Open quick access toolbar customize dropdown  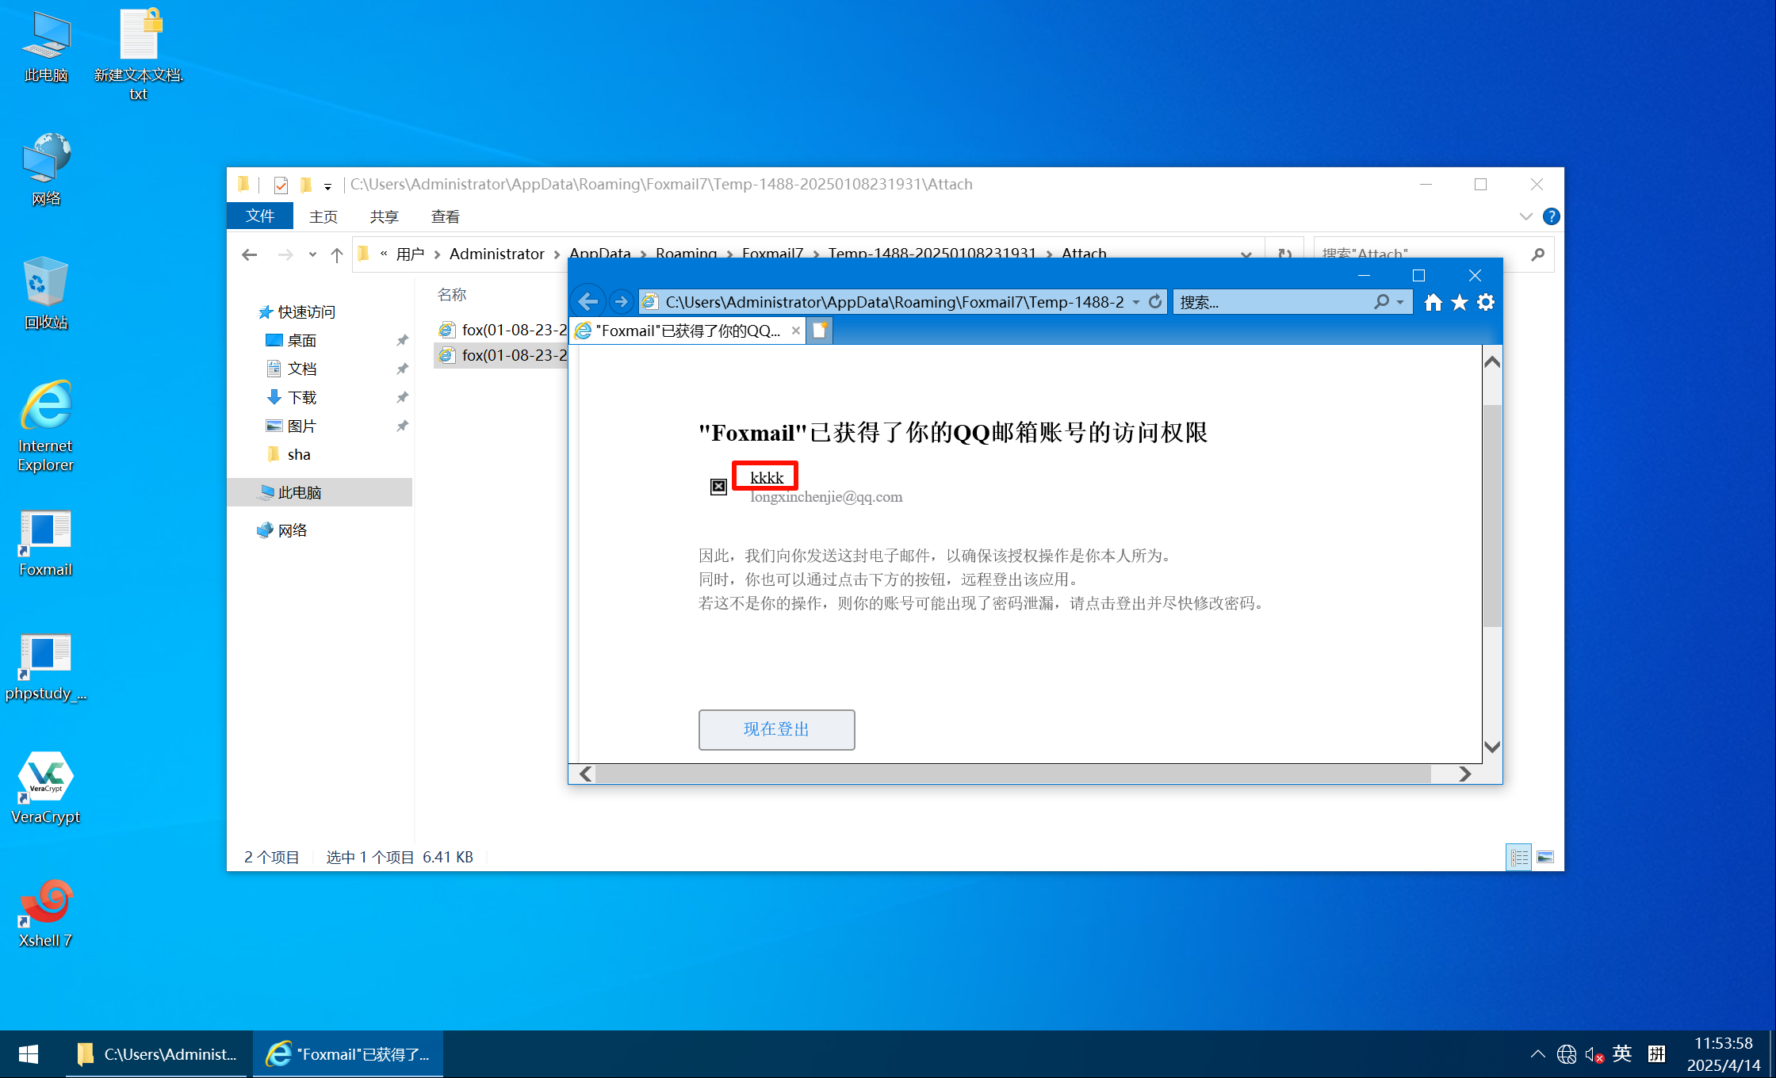tap(327, 186)
